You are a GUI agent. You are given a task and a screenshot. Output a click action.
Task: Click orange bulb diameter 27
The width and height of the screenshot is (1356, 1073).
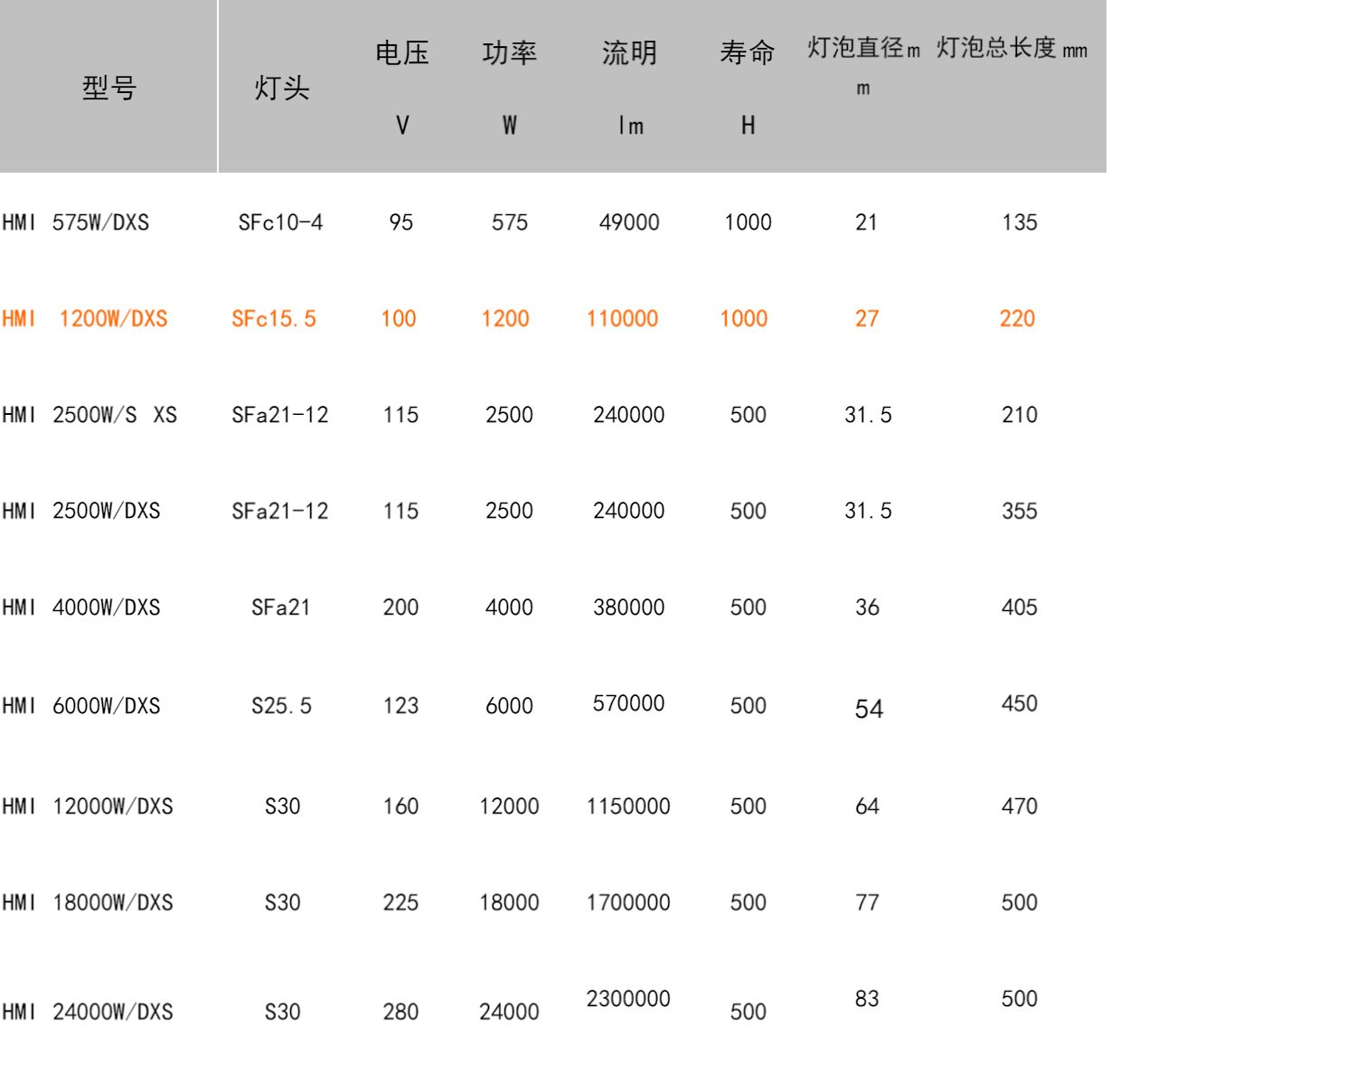point(867,318)
